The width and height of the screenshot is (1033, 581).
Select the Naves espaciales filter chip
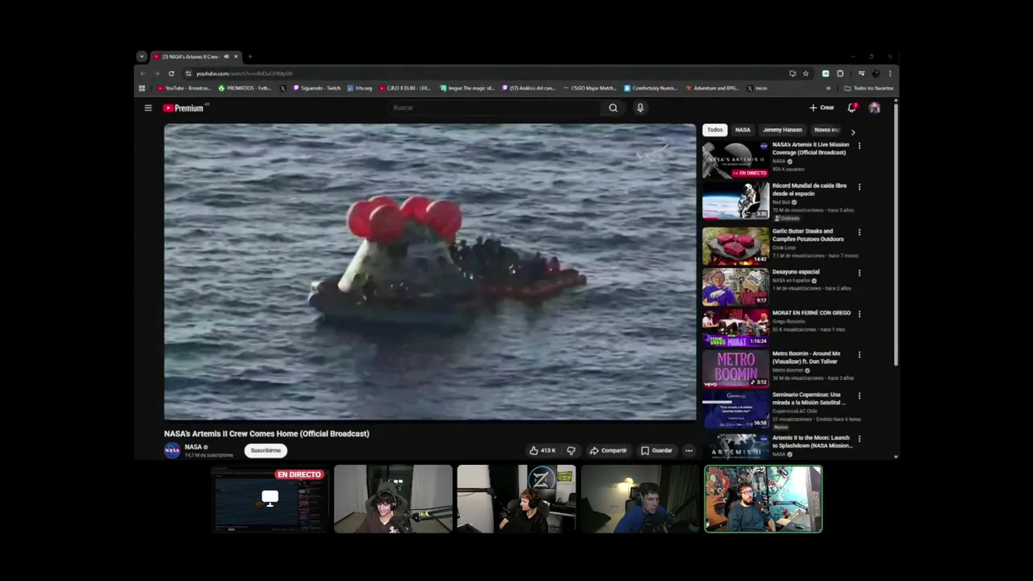point(827,130)
